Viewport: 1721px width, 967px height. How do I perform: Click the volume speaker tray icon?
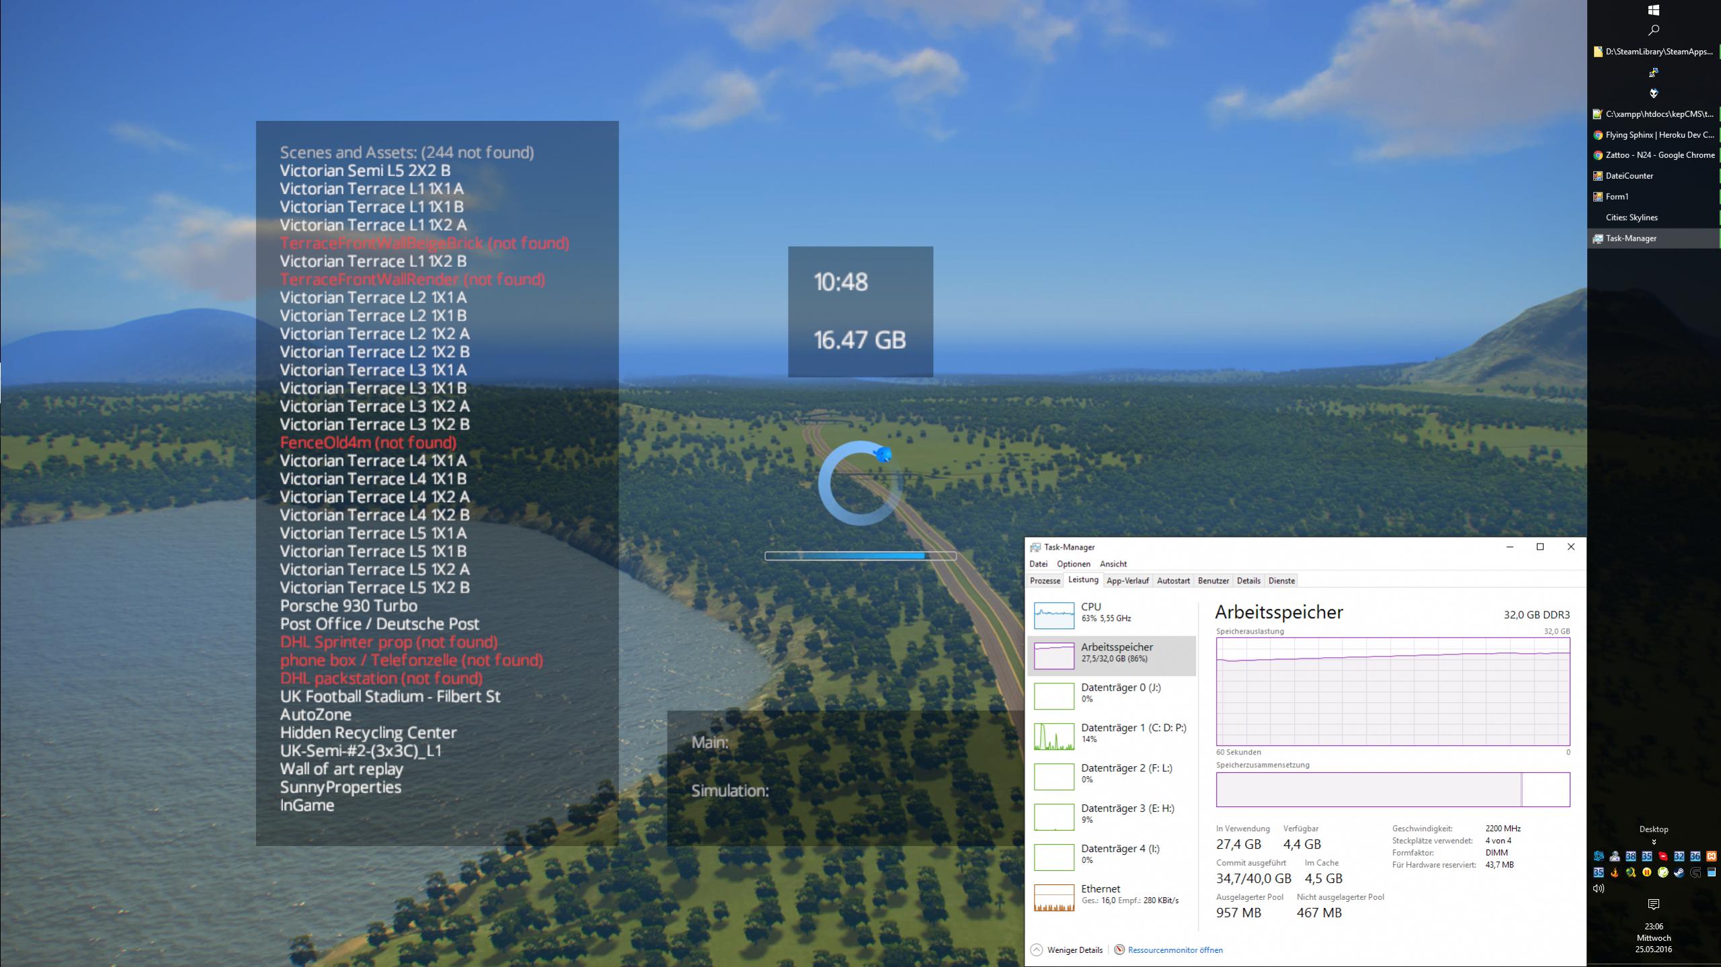[x=1599, y=888]
